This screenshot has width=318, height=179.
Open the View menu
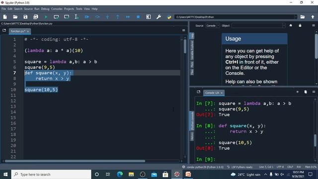(x=87, y=9)
